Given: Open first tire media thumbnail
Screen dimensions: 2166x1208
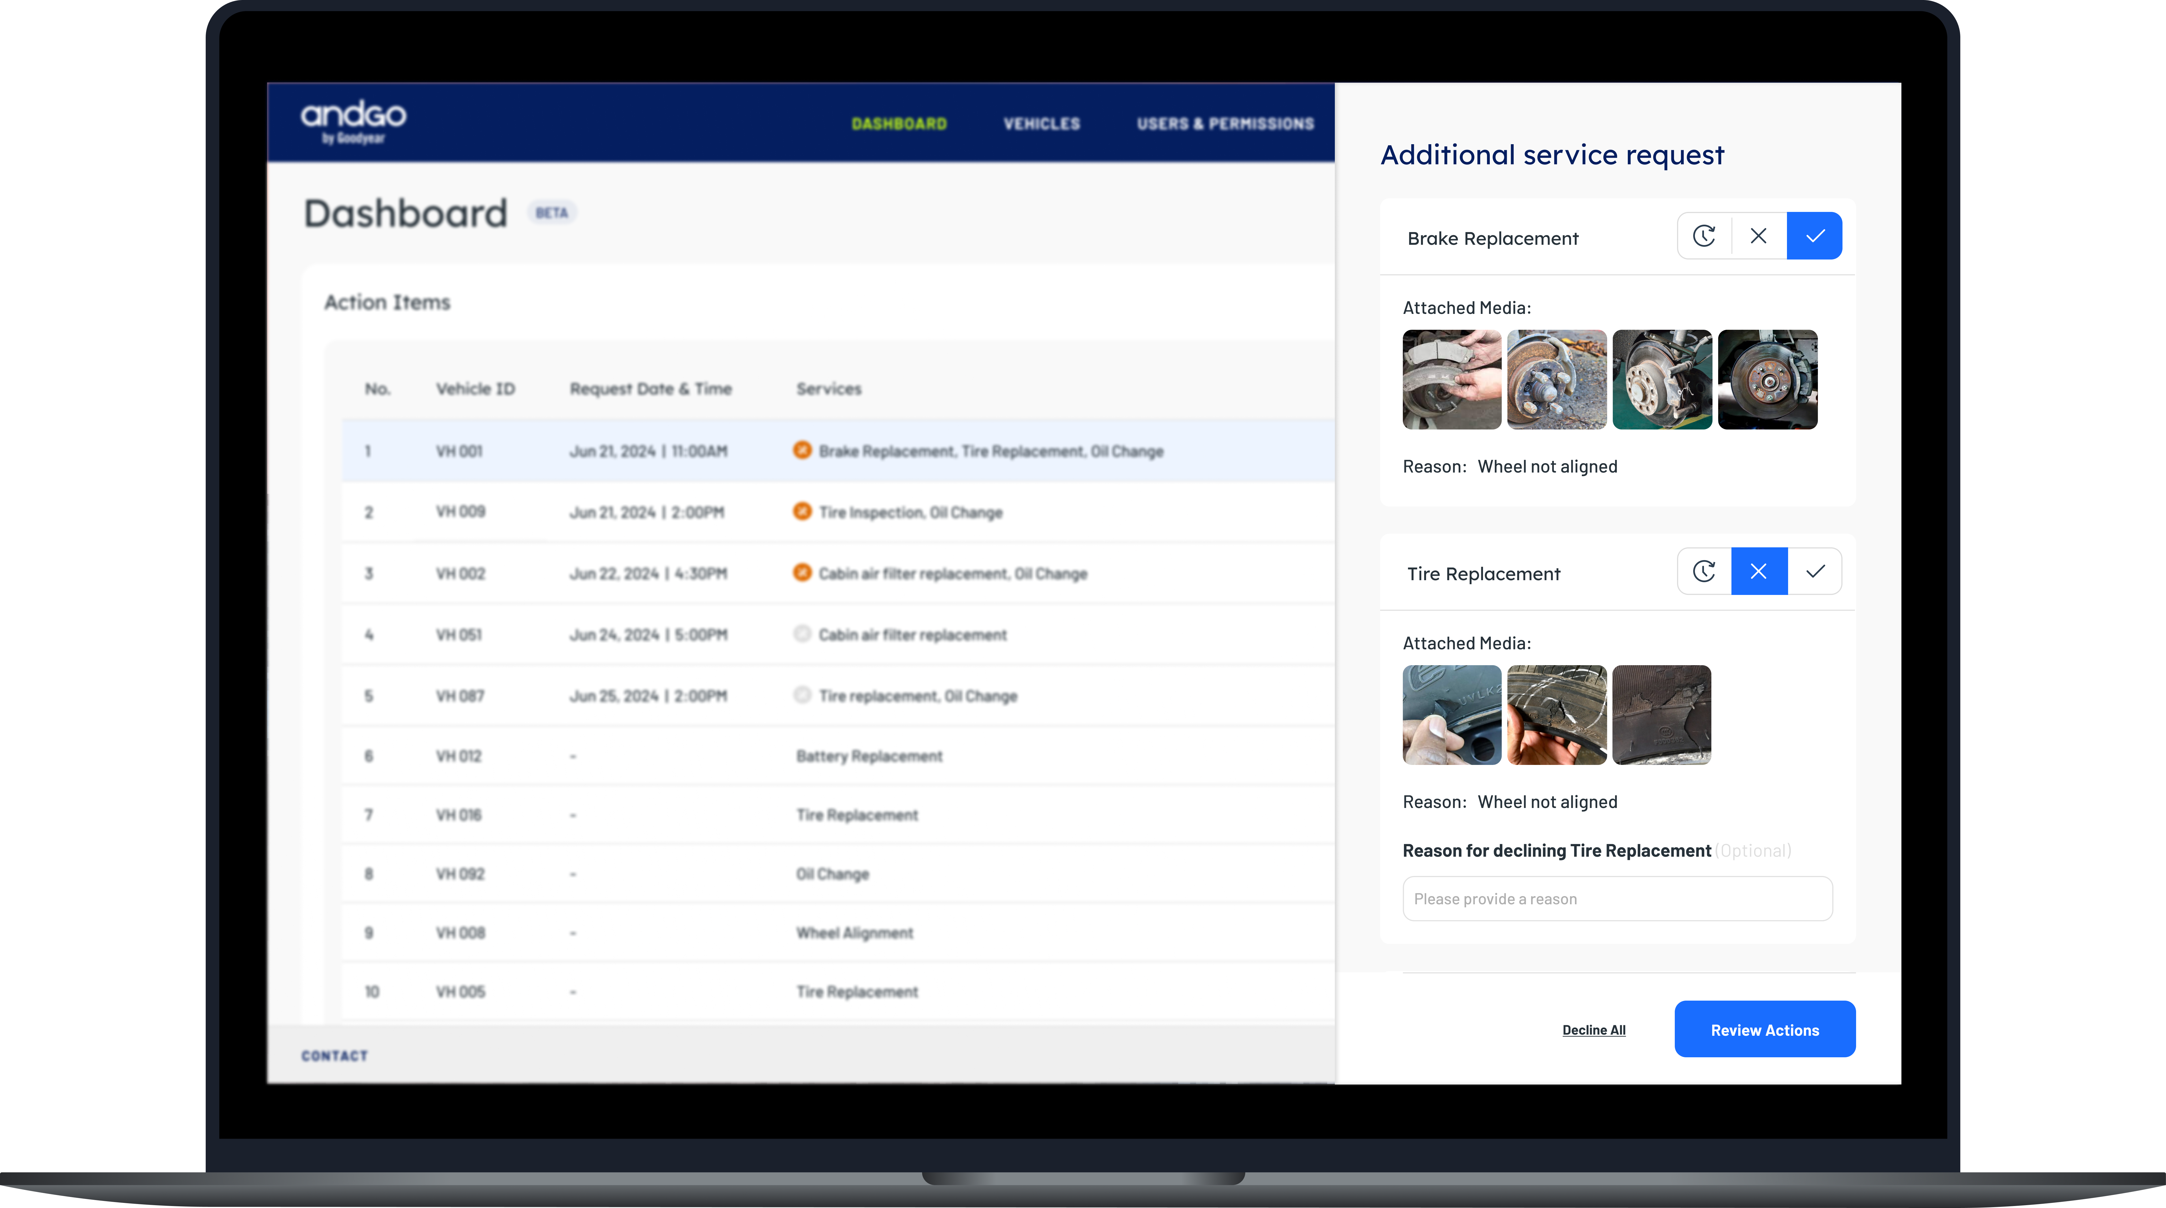Looking at the screenshot, I should 1452,715.
